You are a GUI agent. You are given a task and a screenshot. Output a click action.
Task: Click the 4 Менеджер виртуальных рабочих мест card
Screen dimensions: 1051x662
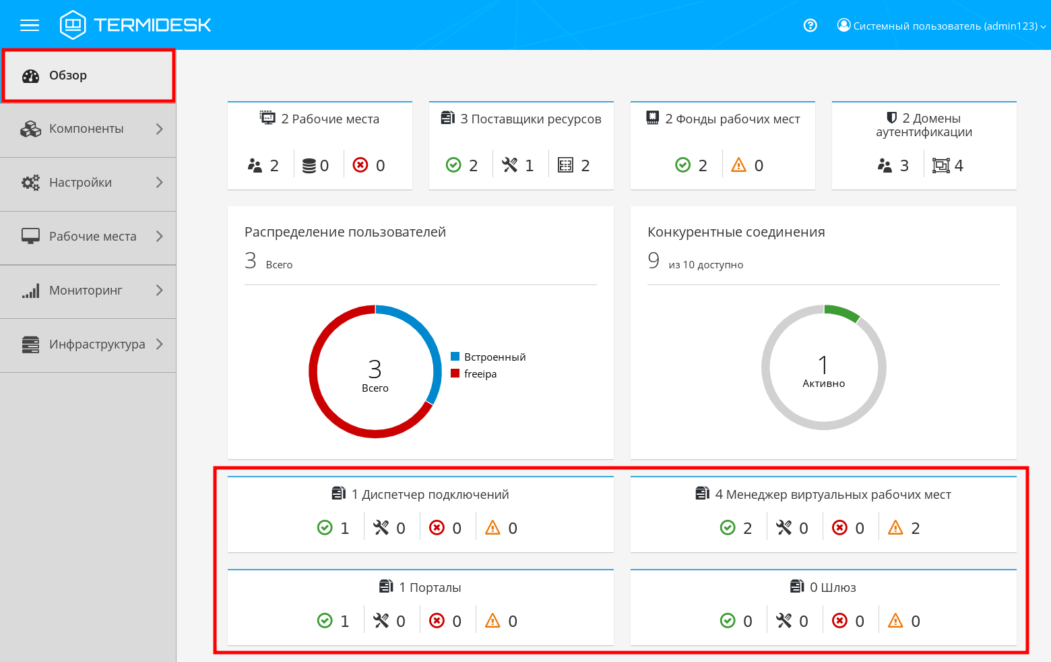click(x=823, y=514)
